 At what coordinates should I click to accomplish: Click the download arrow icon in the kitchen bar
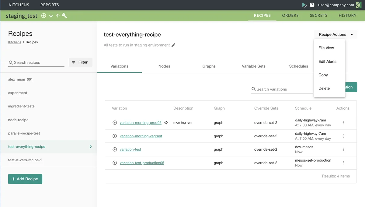point(51,16)
